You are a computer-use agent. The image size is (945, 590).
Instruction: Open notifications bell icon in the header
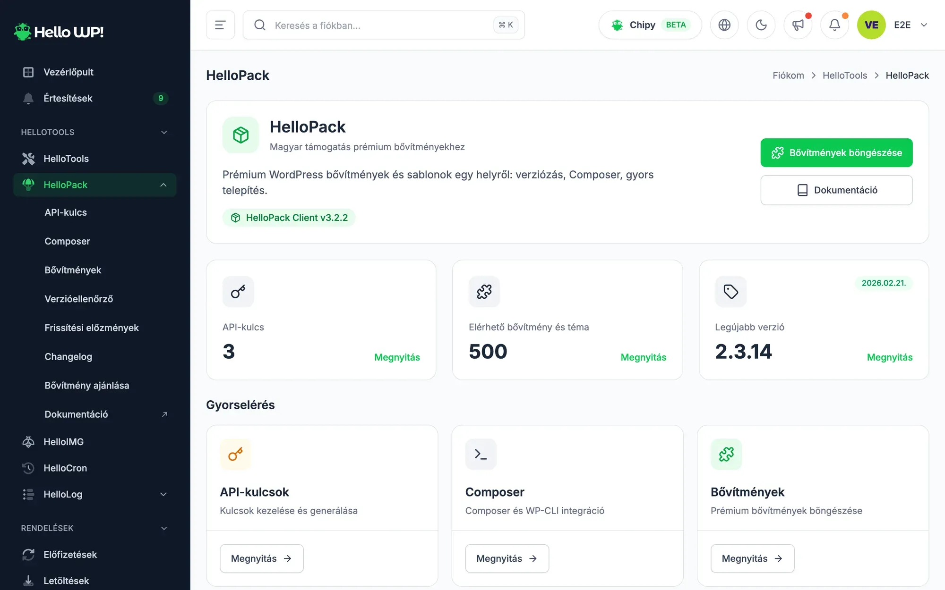tap(835, 25)
